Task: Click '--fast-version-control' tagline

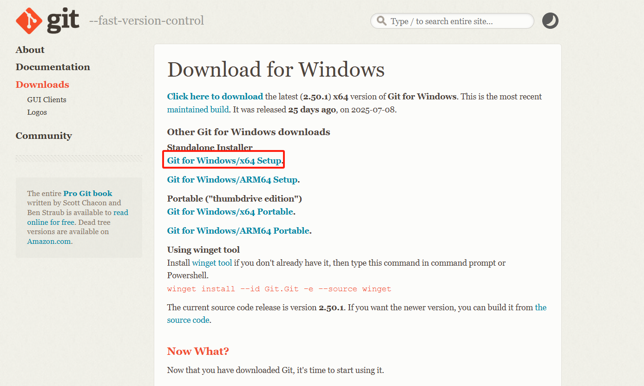Action: tap(146, 21)
